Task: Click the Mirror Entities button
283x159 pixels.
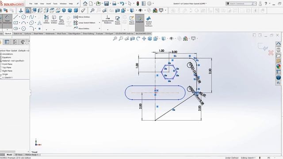Action: [x=81, y=17]
